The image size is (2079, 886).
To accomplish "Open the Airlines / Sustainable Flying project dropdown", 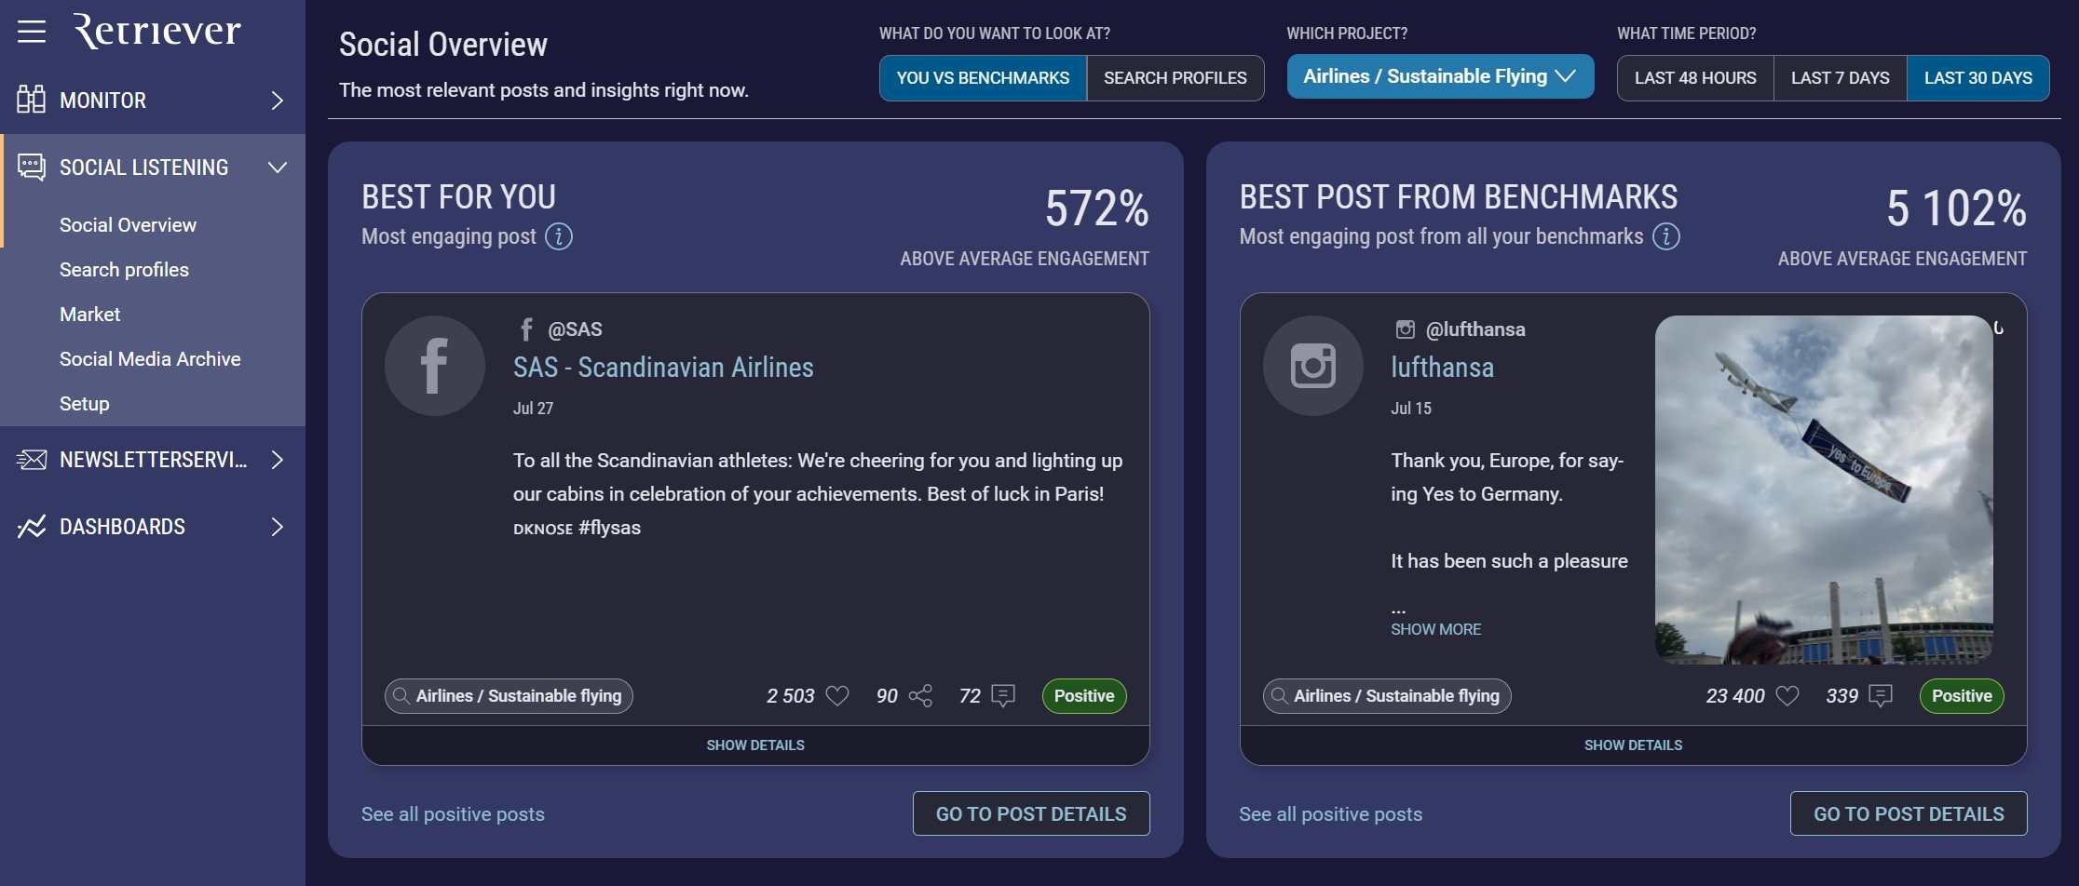I will point(1440,76).
